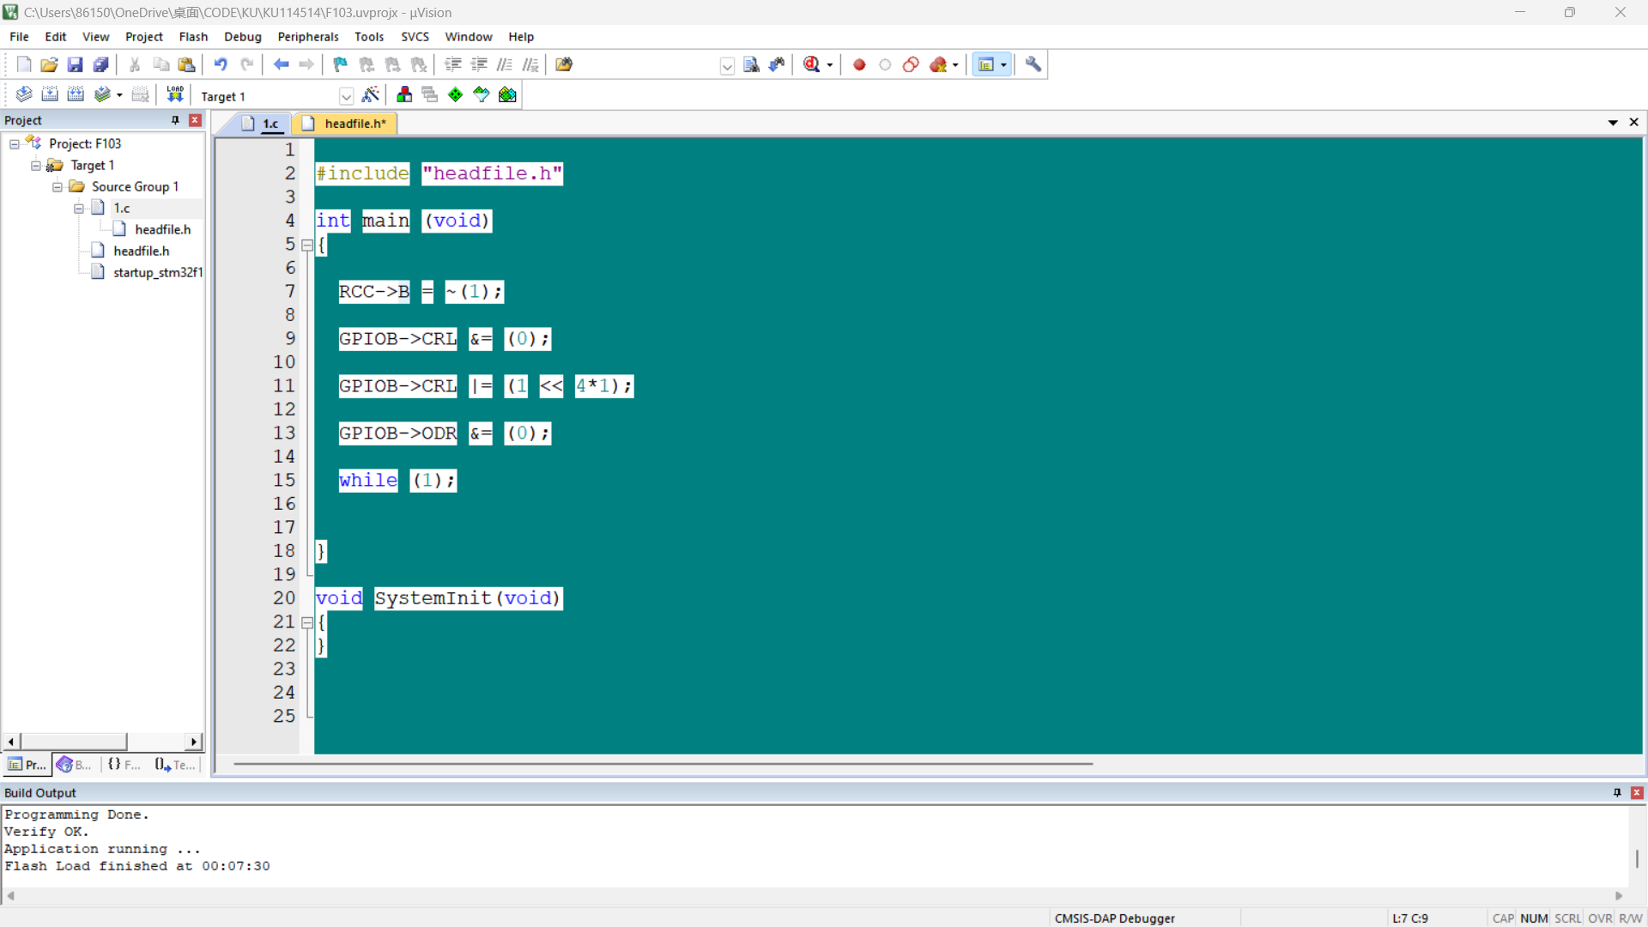Viewport: 1648px width, 927px height.
Task: Collapse 1.c file tree node
Action: coord(79,209)
